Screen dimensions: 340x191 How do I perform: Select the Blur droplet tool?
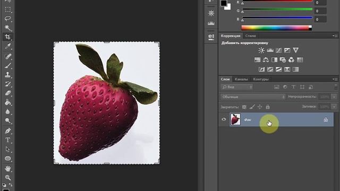[8, 111]
